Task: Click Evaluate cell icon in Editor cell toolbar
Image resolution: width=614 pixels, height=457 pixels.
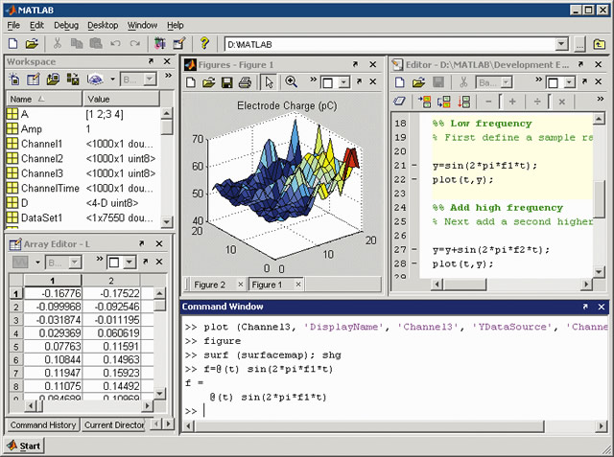Action: (424, 102)
